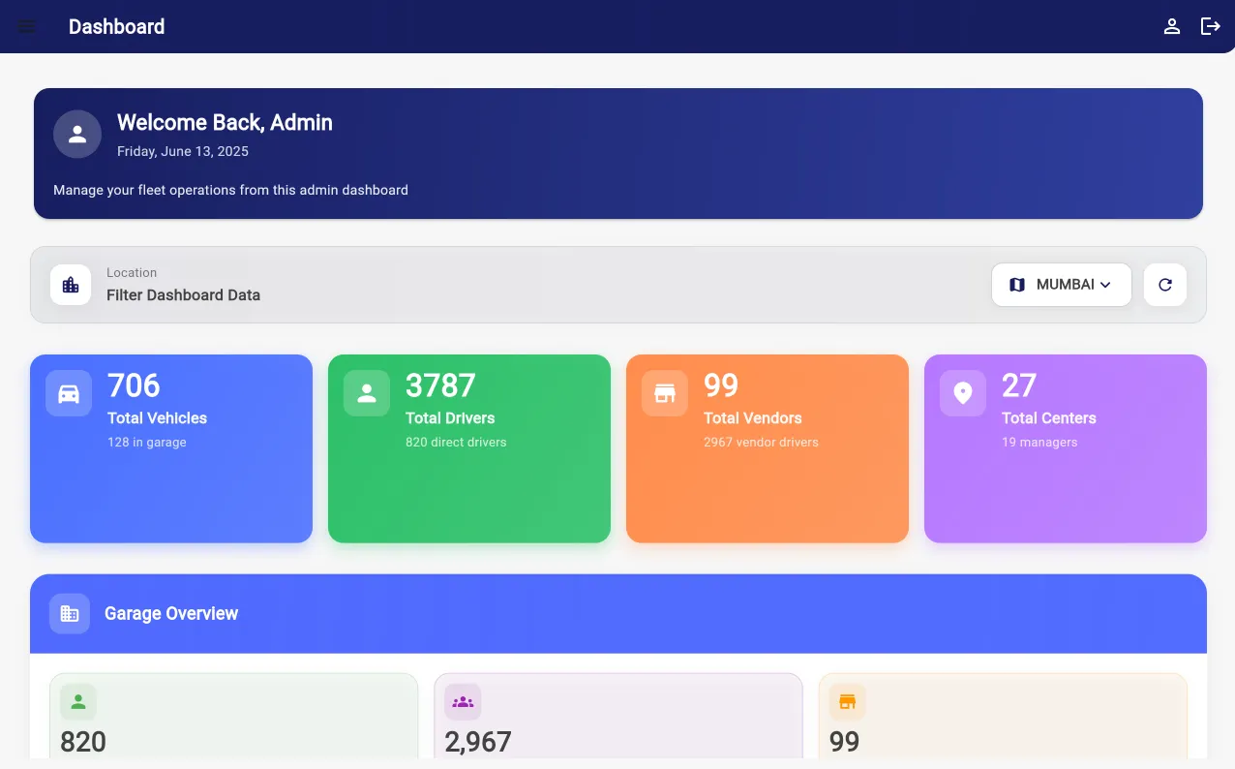Click the Dashboard title in header
Image resolution: width=1235 pixels, height=769 pixels.
pos(116,26)
